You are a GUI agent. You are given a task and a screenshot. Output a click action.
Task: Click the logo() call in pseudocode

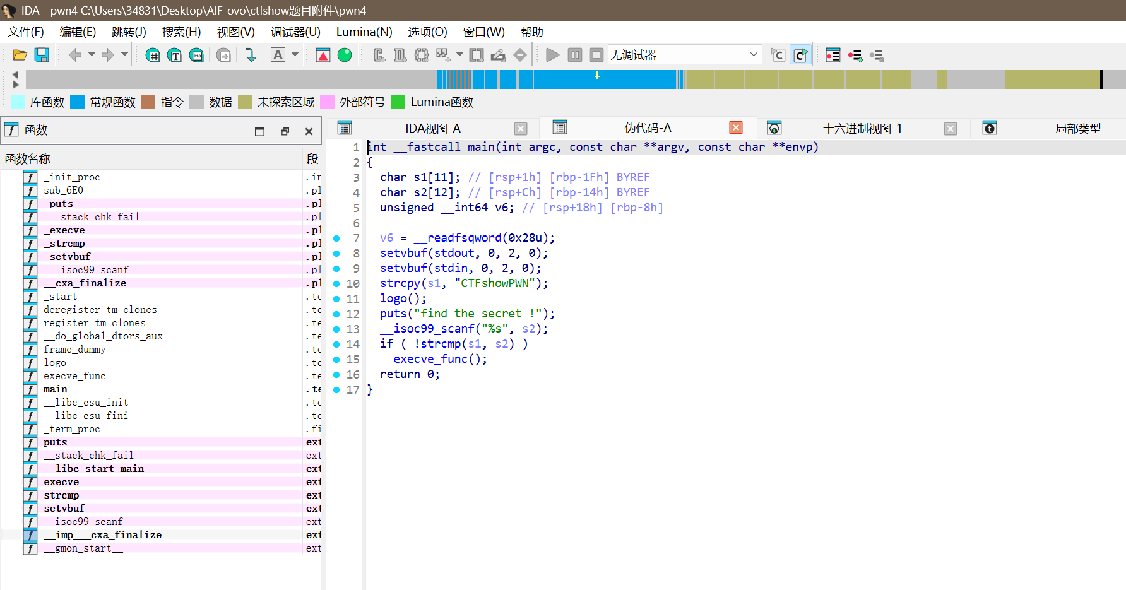pyautogui.click(x=394, y=298)
